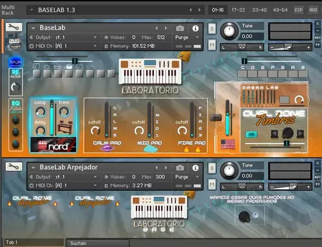Click the trem knob in the Nord panel
Image resolution: width=322 pixels, height=247 pixels.
pos(64,111)
